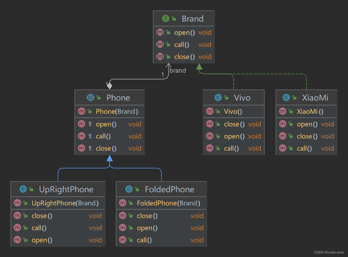Click method icon beside UpRightPhone(Brand) constructor
The width and height of the screenshot is (348, 257).
(x=17, y=203)
